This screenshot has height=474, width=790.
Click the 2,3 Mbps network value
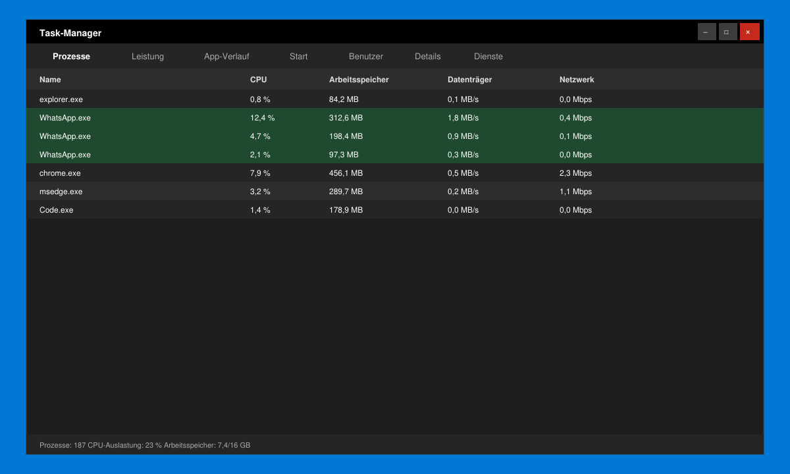tap(575, 173)
